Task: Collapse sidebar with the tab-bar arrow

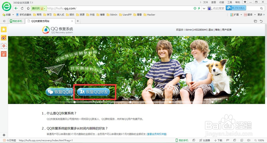Action: 4,21
